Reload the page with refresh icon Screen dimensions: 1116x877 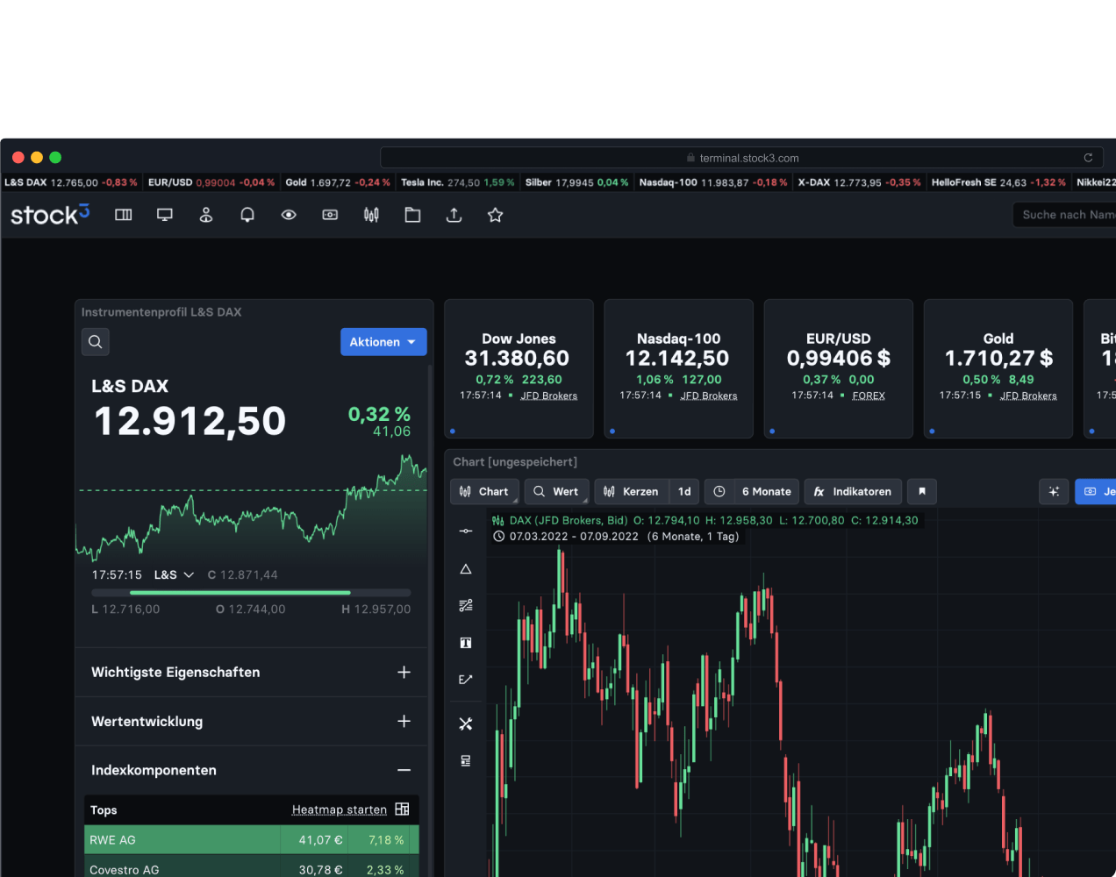click(1088, 158)
